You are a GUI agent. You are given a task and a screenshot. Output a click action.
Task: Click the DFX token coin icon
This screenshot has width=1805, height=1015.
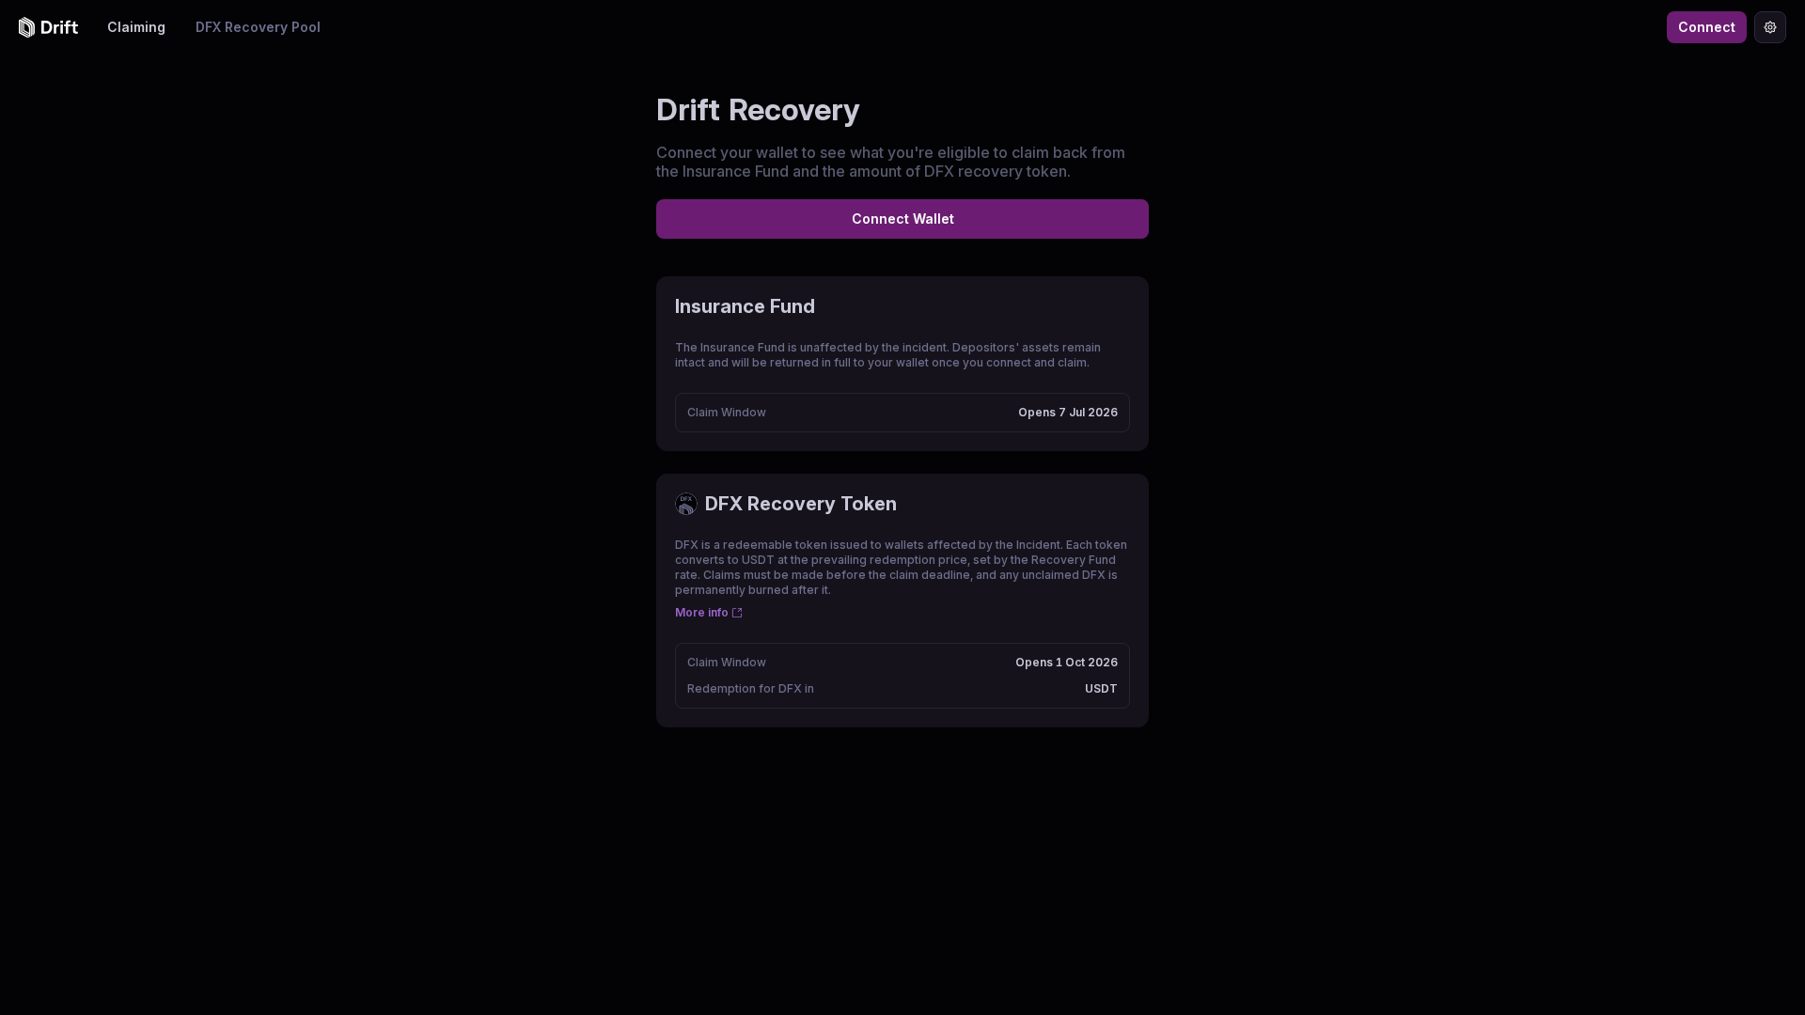[x=686, y=504]
